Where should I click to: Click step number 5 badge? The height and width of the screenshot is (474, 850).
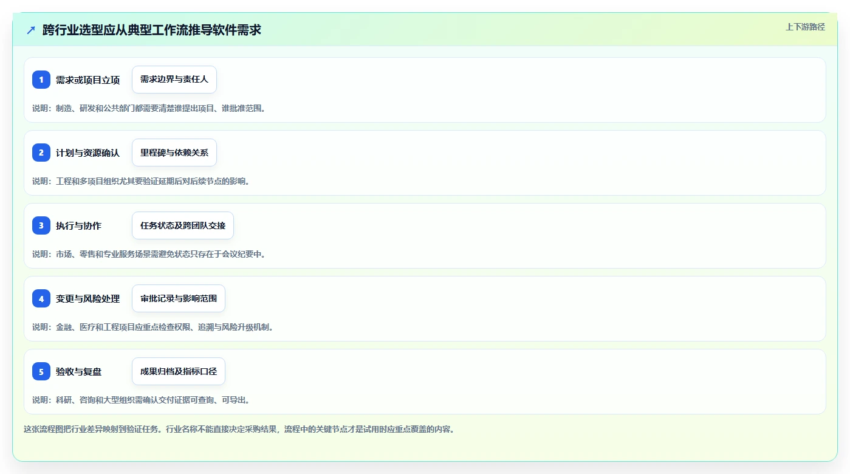coord(41,371)
